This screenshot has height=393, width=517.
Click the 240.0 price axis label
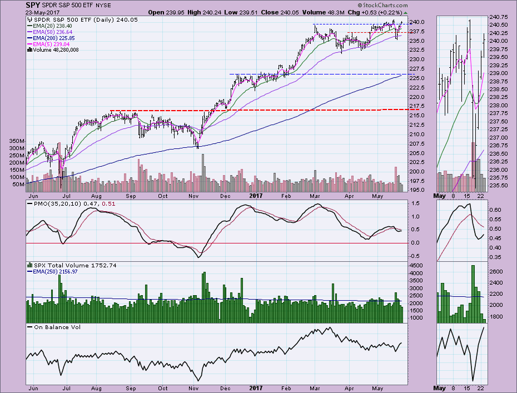[417, 22]
